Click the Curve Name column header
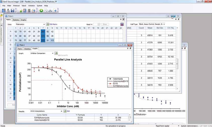The height and width of the screenshot is (127, 212). tap(42, 115)
